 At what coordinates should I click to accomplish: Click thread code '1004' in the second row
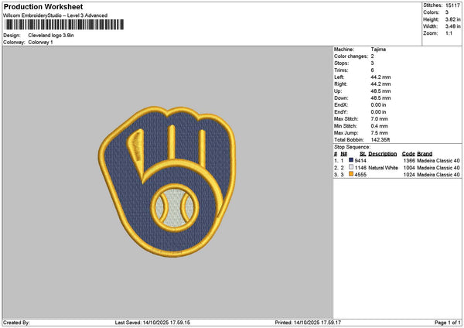(409, 168)
